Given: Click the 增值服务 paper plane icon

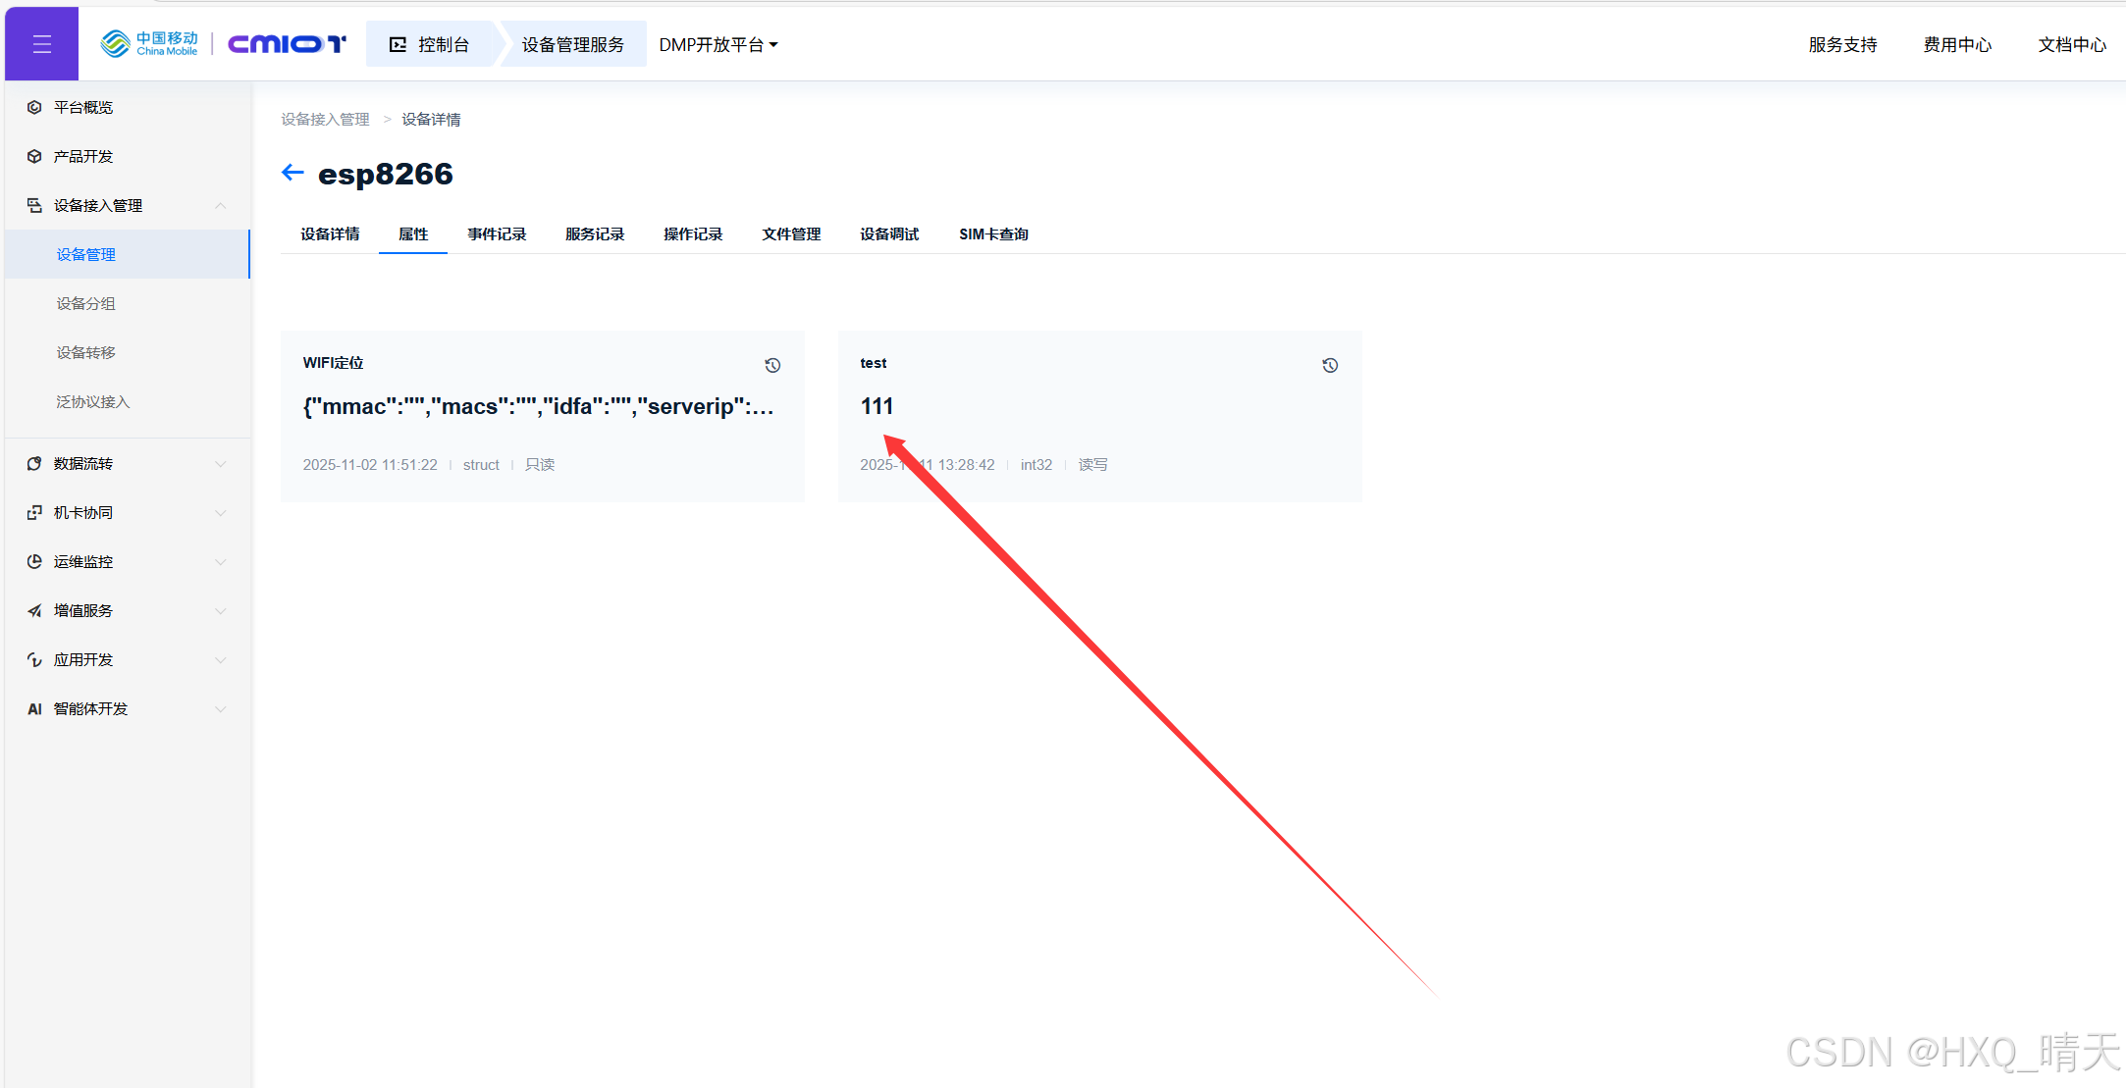Looking at the screenshot, I should [x=34, y=610].
